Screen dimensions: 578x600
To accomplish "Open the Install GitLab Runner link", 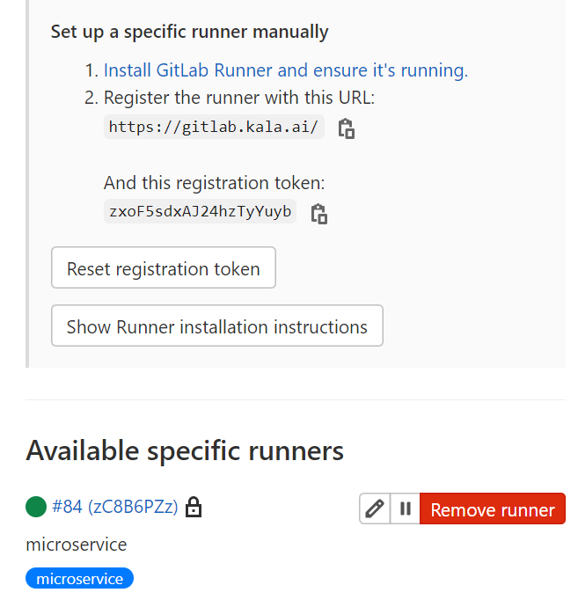I will pyautogui.click(x=285, y=70).
